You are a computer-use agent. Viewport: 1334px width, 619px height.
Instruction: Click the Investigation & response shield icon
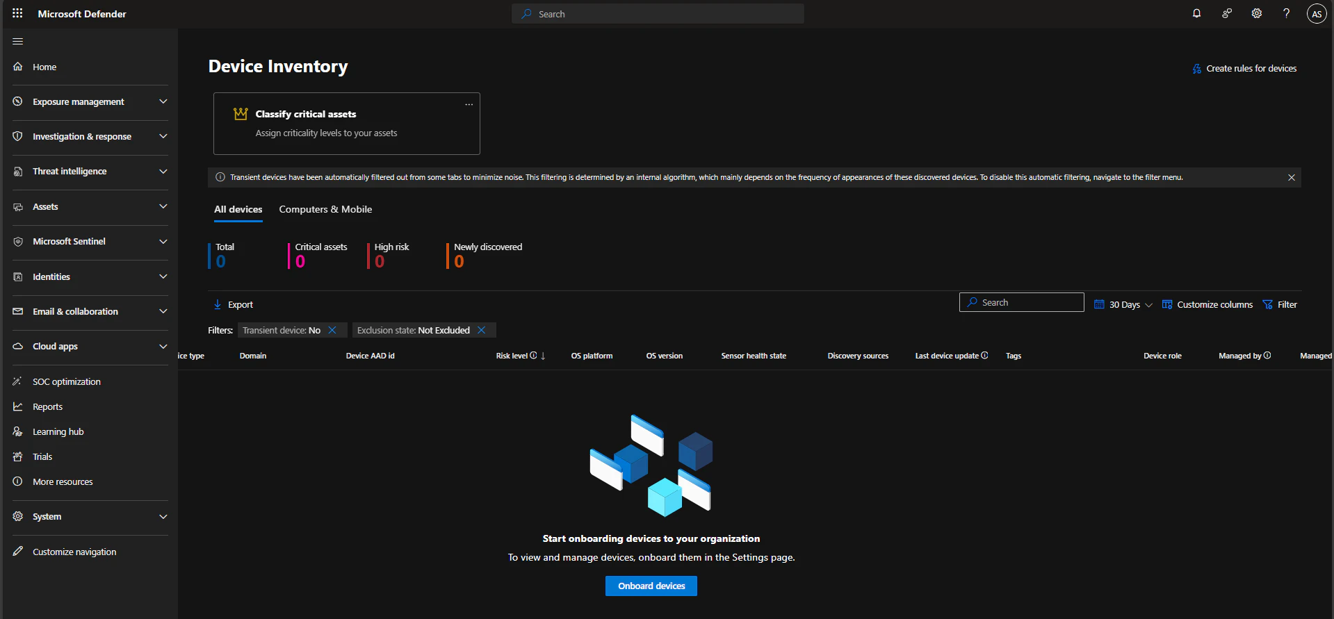coord(18,136)
